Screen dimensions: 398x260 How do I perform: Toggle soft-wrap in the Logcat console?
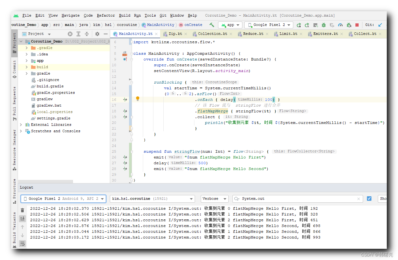pos(22,244)
